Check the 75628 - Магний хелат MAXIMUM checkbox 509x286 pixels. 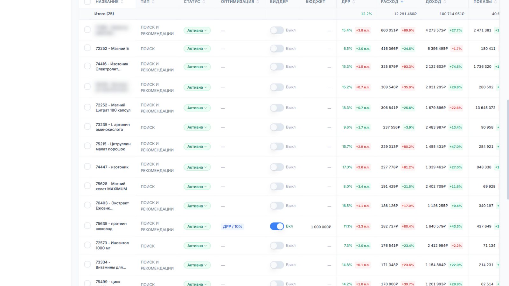click(x=87, y=186)
